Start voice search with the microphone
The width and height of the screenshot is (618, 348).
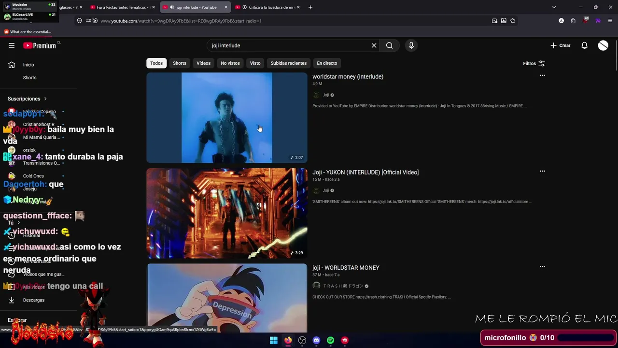tap(411, 45)
